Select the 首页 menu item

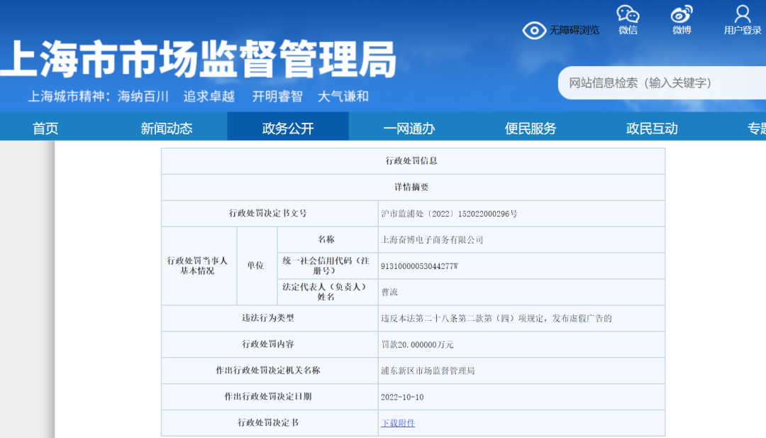tap(45, 126)
